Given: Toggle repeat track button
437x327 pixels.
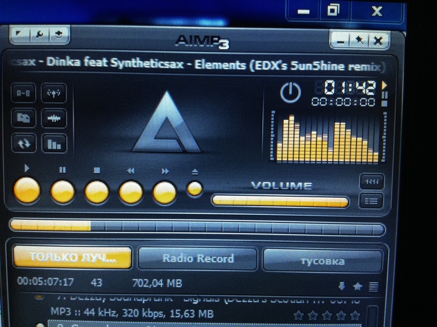Looking at the screenshot, I should (24, 144).
